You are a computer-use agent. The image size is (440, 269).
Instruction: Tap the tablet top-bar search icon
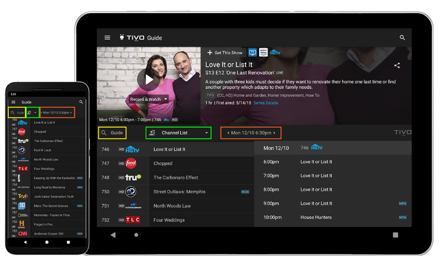tap(402, 37)
